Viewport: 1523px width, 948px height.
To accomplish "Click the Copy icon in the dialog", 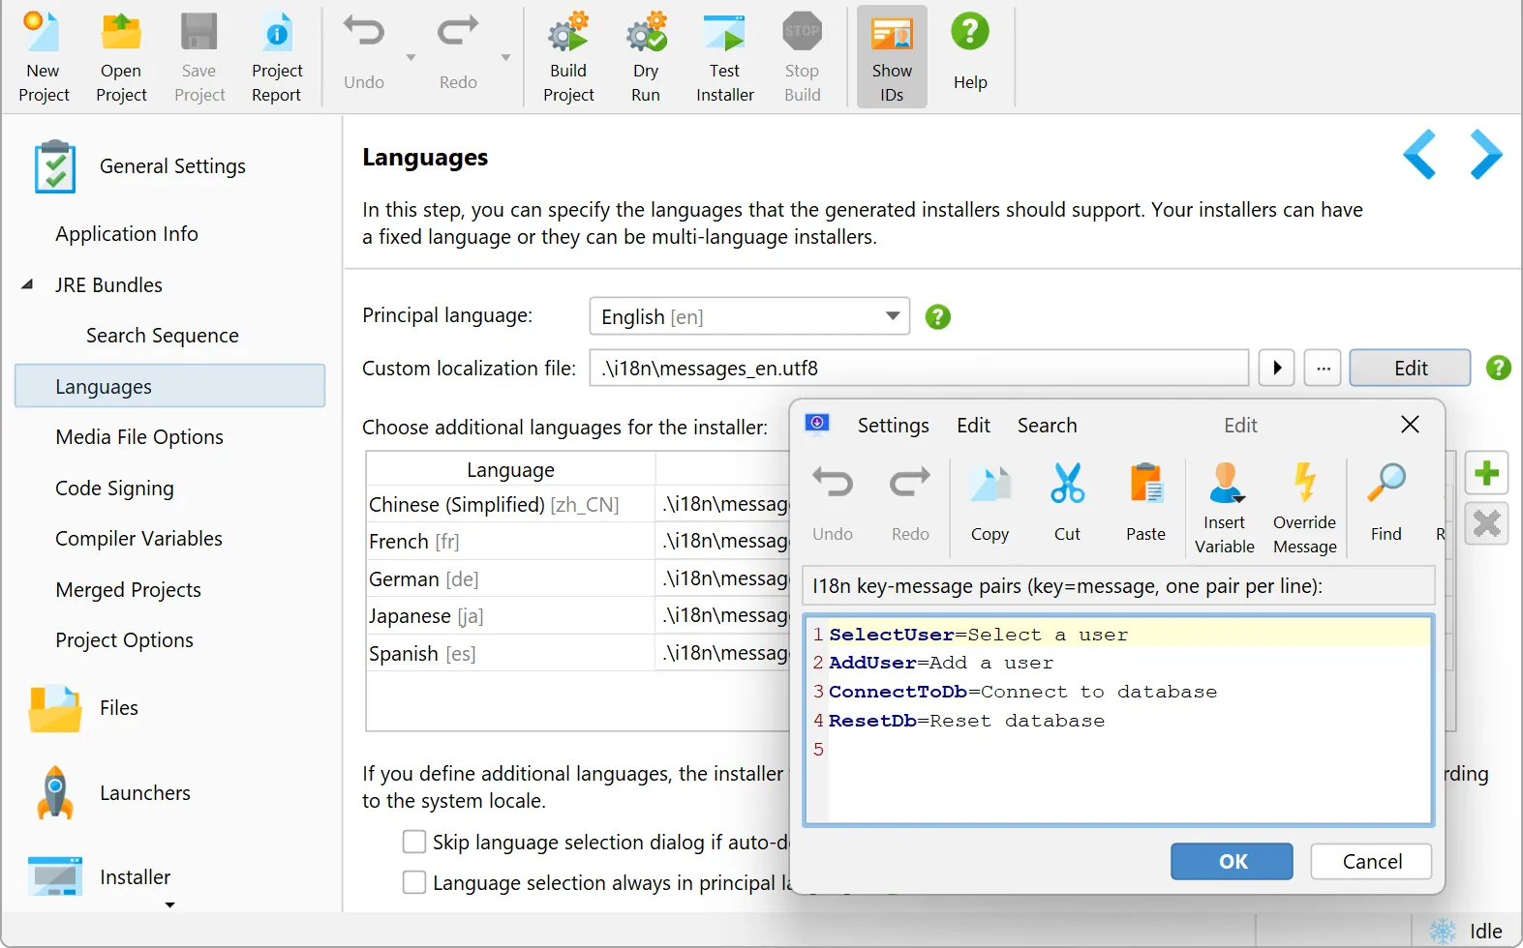I will coord(990,503).
